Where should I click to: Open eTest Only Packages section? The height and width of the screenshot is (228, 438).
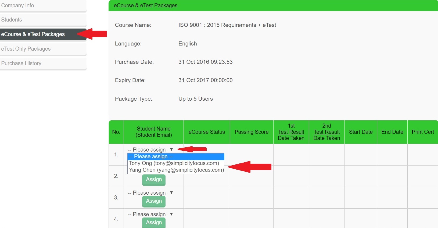click(43, 49)
